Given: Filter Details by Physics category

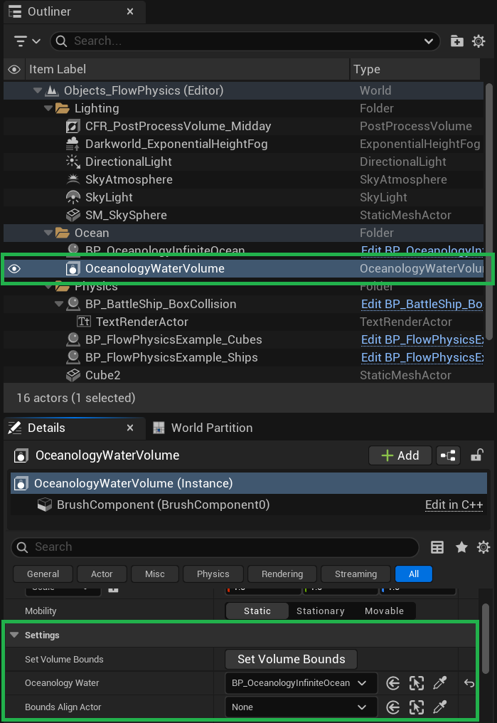Looking at the screenshot, I should (x=213, y=574).
